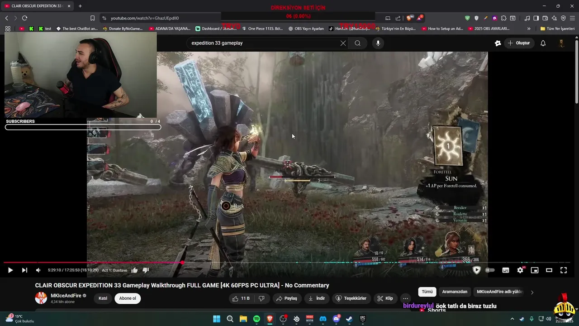Viewport: 579px width, 326px height.
Task: Open chapter 'Act 1: Gustave'
Action: (114, 270)
